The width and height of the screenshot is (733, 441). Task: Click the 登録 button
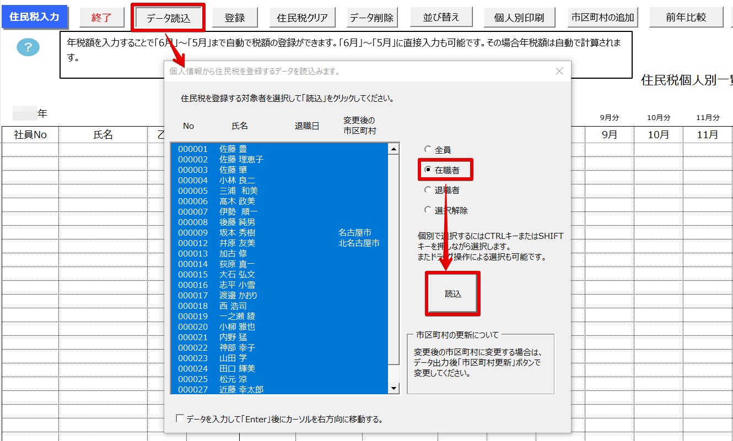[235, 18]
